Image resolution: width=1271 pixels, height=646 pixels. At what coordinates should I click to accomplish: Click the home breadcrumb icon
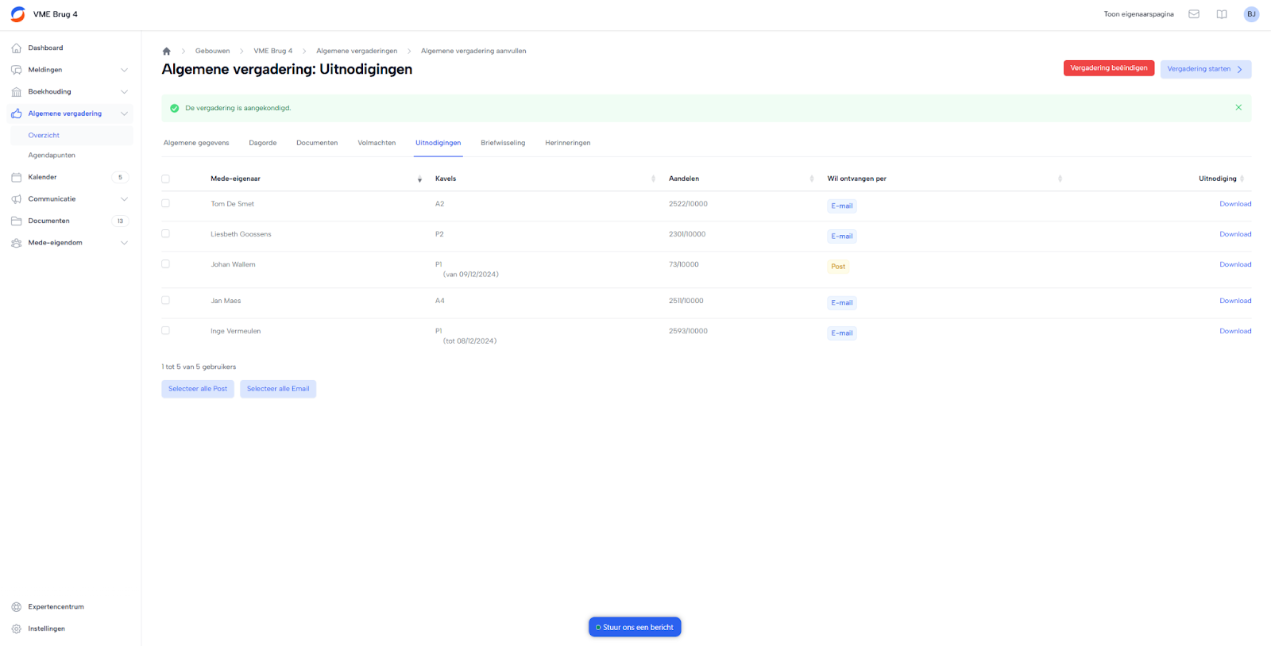(166, 52)
